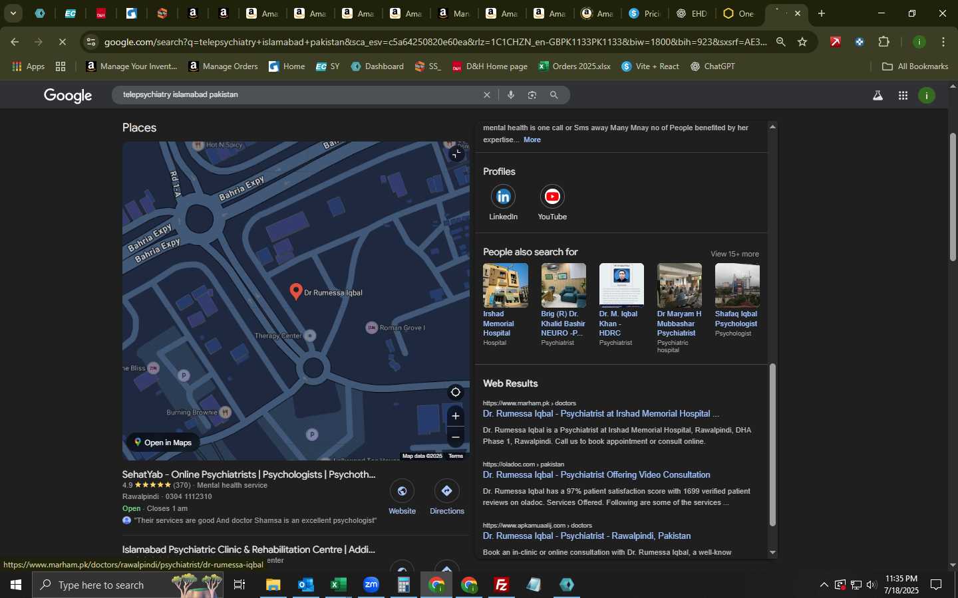
Task: Click View 15+ more link
Action: point(734,254)
